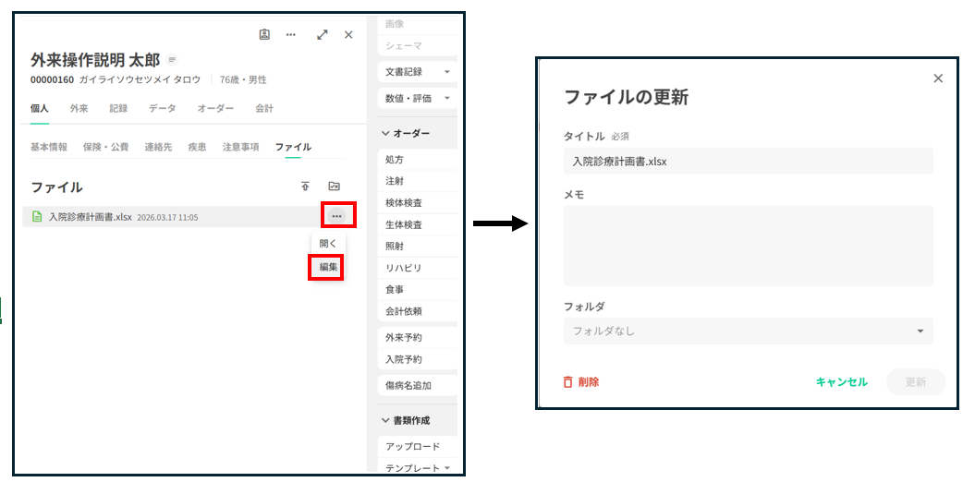
Task: Click the 注射 order button
Action: point(417,181)
